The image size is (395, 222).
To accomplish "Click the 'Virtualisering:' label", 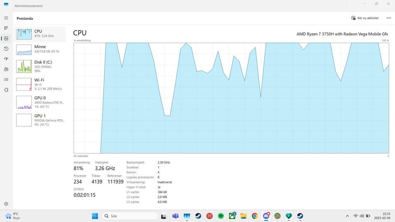I will (136, 182).
